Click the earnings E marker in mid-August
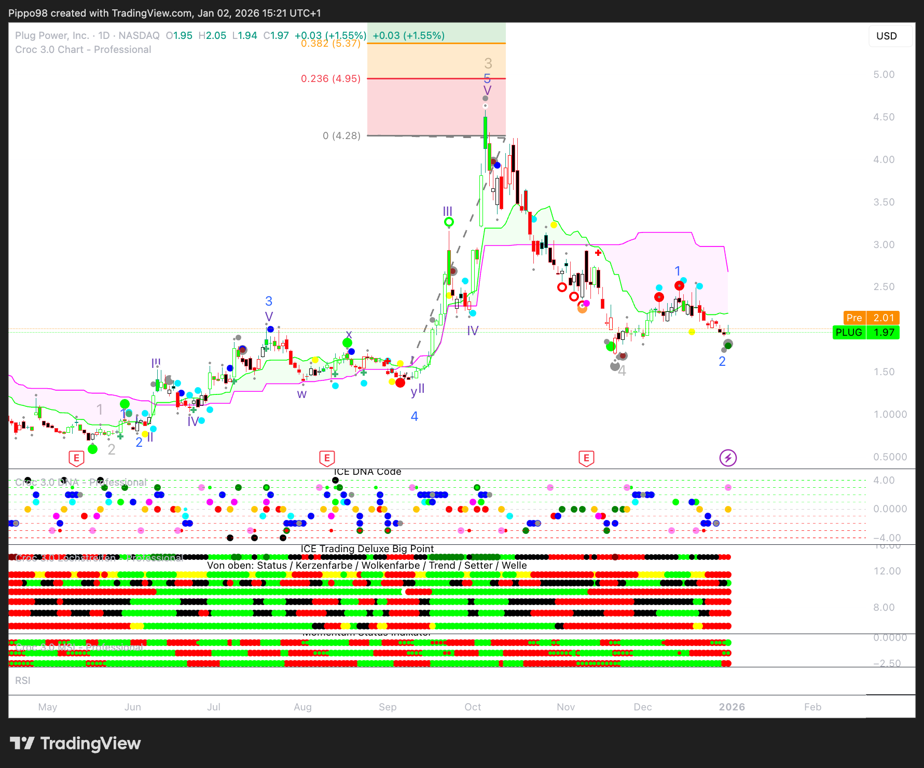The width and height of the screenshot is (924, 768). [326, 458]
